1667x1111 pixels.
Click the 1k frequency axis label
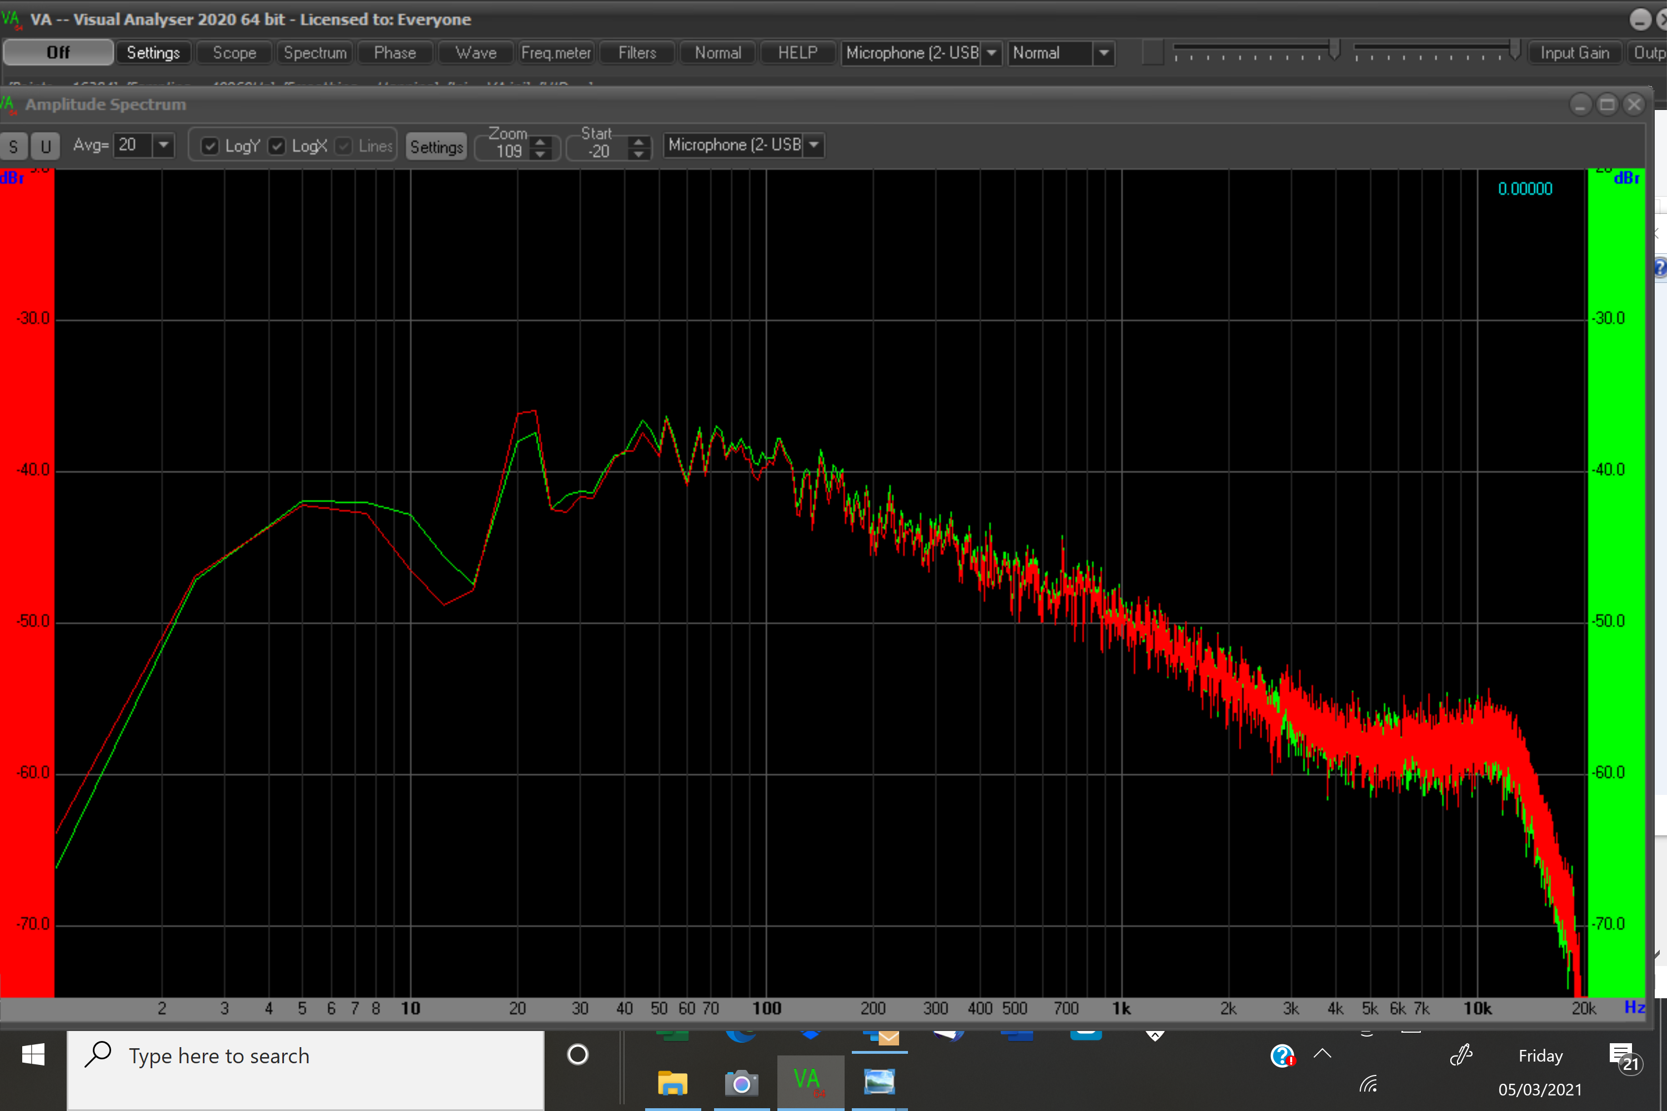click(x=1121, y=1008)
